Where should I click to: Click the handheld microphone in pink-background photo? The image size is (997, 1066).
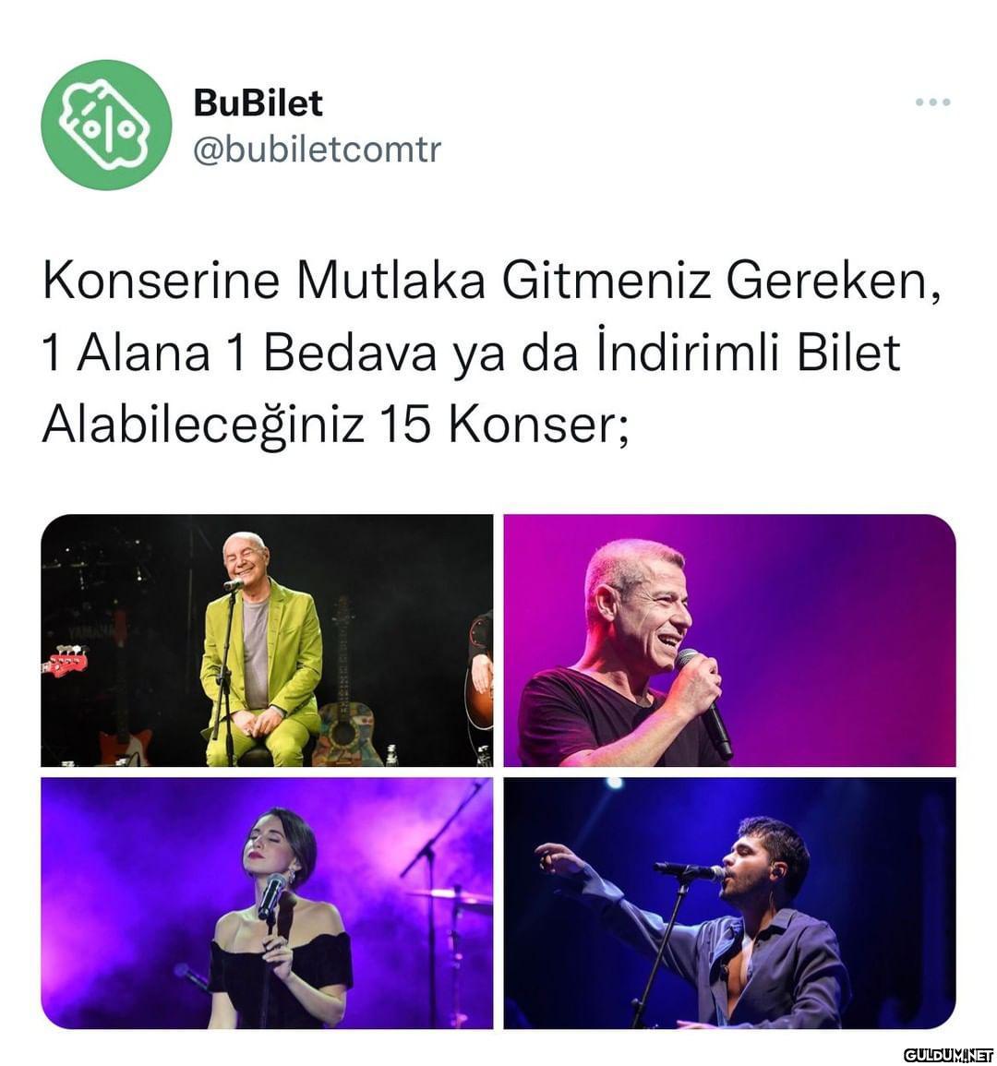705,702
